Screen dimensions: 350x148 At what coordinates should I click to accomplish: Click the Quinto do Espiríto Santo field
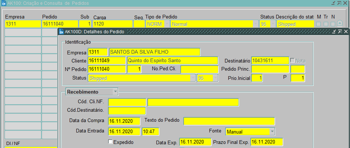click(172, 61)
